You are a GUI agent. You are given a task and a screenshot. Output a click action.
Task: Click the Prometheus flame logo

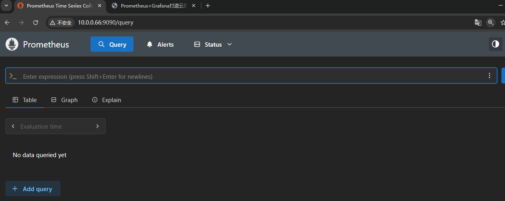pos(12,44)
